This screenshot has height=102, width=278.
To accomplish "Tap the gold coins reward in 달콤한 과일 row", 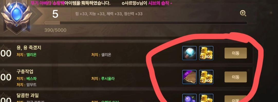I will tap(206, 98).
